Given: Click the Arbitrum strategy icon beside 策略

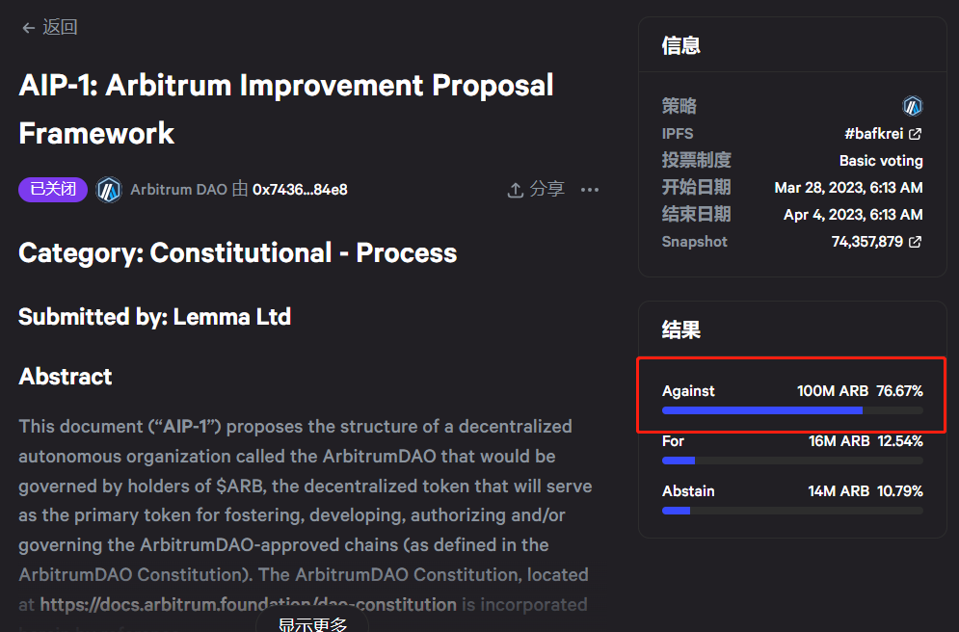Looking at the screenshot, I should (912, 106).
